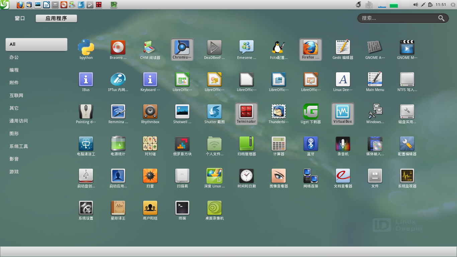Click the Deepin launcher logo in top panel
This screenshot has height=257, width=457.
pos(4,5)
